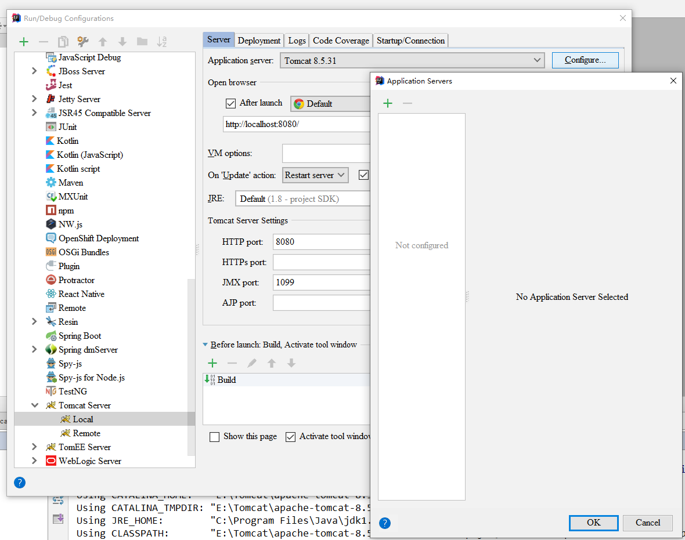
Task: Open the Startup/Connection tab
Action: pyautogui.click(x=410, y=40)
